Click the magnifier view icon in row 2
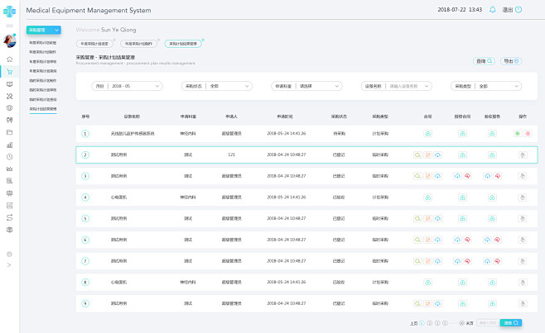The width and height of the screenshot is (545, 333). click(x=418, y=155)
